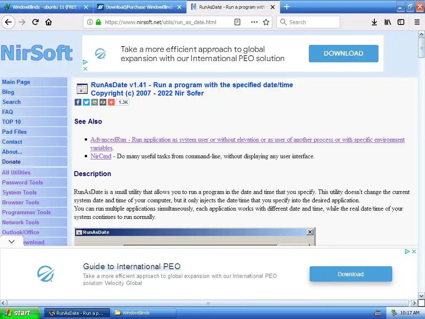Click the taskbar clock showing 10:17 AM
Image resolution: width=425 pixels, height=319 pixels.
click(410, 313)
